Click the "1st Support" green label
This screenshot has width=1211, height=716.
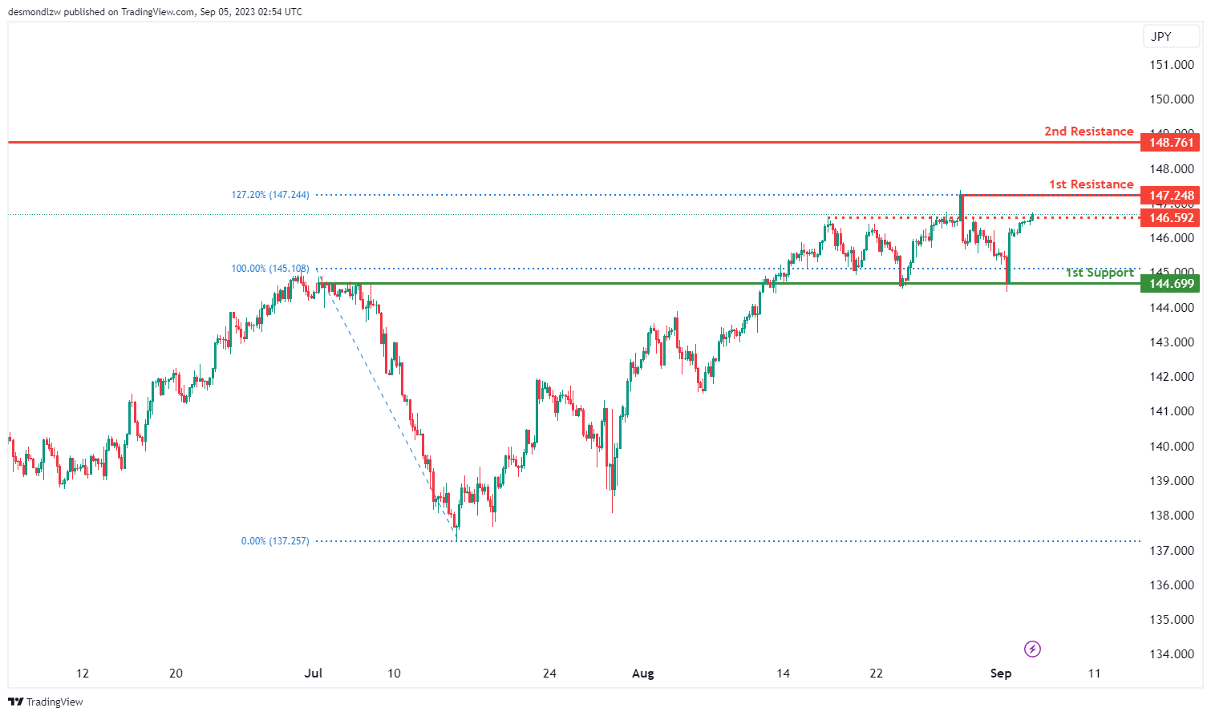tap(1099, 273)
